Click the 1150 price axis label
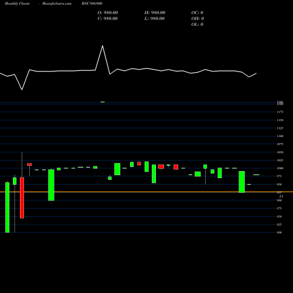Image resolution: width=293 pixels, height=293 pixels. [280, 120]
